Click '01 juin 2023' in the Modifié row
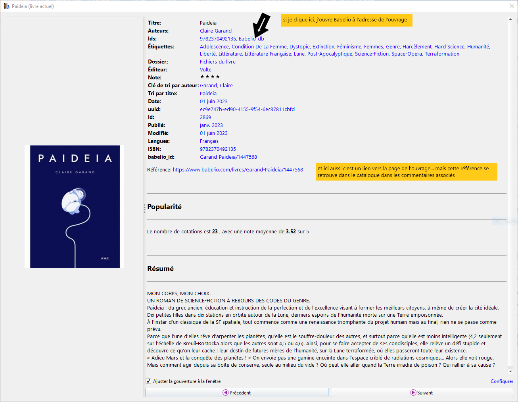 pos(214,133)
